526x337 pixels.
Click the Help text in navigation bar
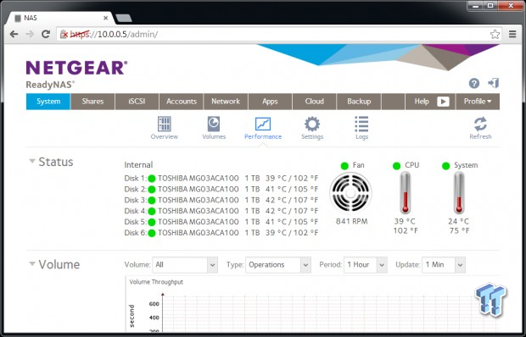422,102
